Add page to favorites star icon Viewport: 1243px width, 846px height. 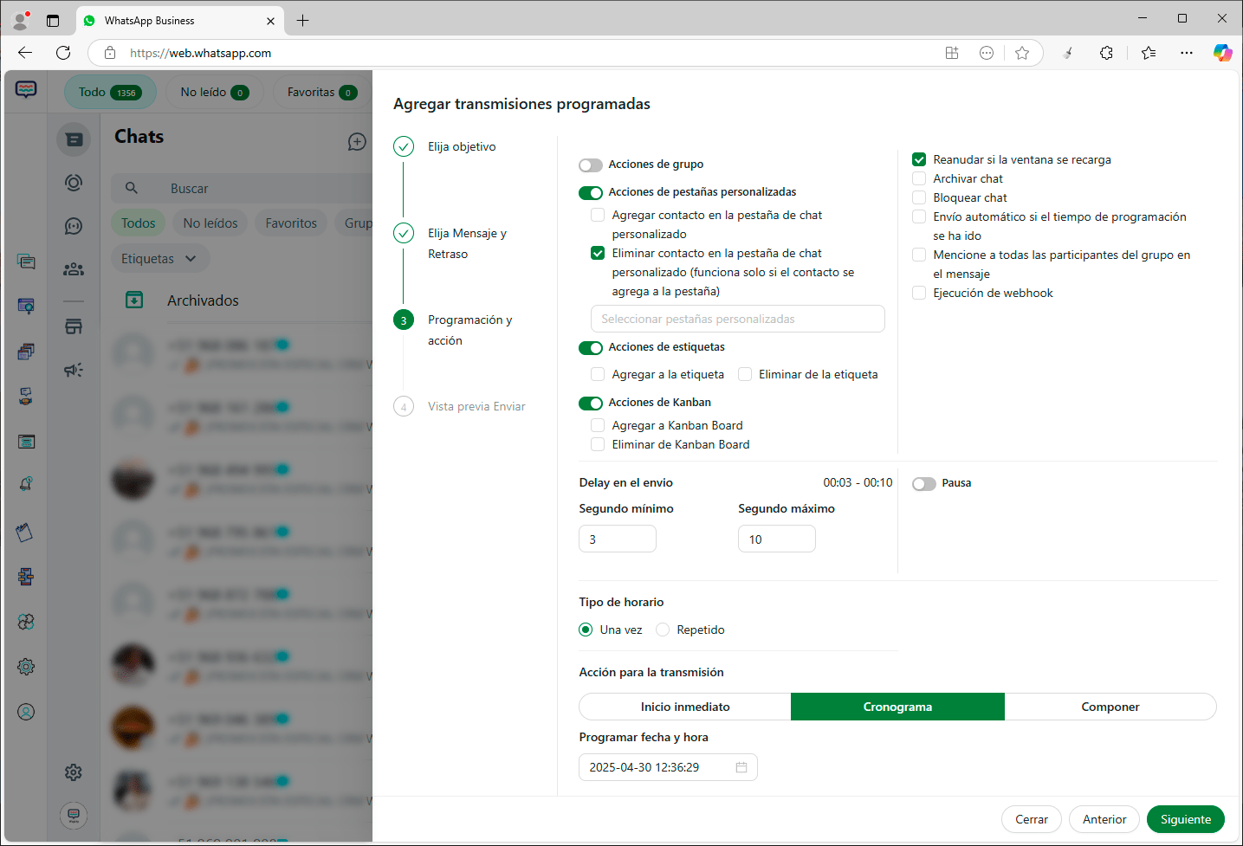(x=1022, y=53)
